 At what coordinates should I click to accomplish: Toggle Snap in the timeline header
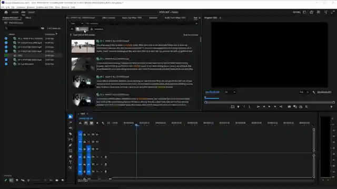pos(86,123)
